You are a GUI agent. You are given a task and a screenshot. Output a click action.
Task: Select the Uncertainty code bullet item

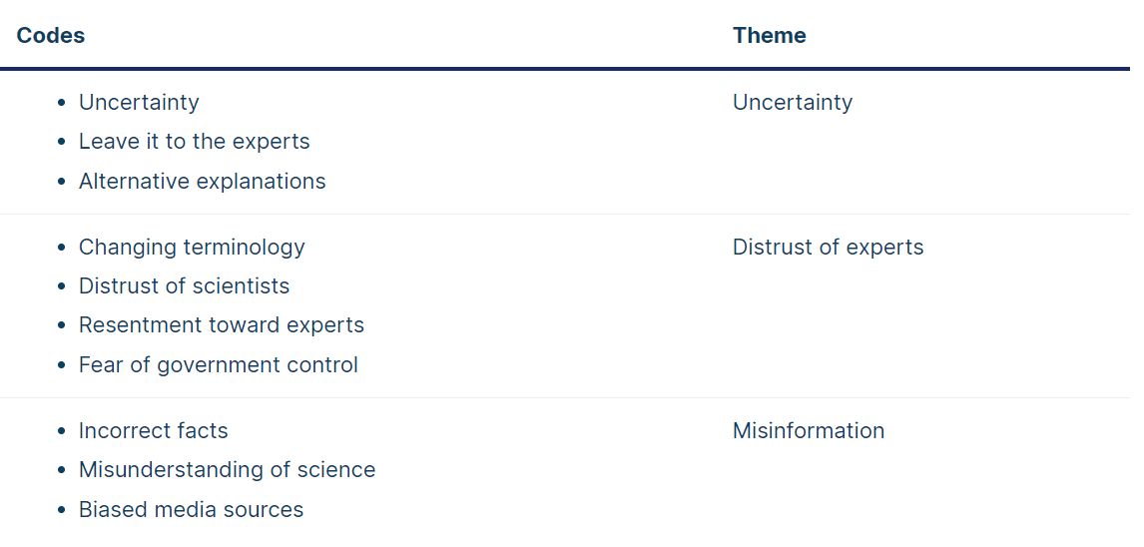pyautogui.click(x=139, y=102)
